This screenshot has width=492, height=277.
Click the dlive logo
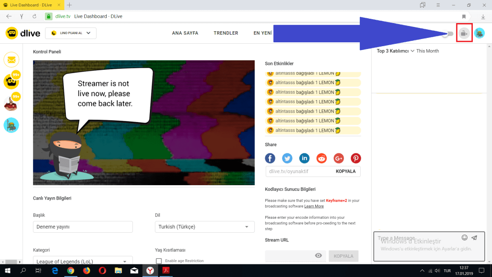[x=23, y=33]
